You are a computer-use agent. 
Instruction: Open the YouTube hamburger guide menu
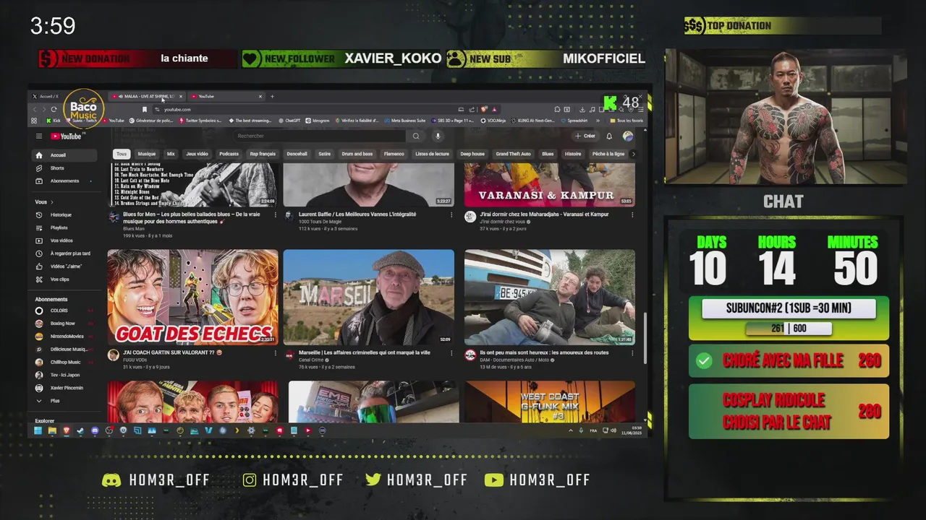pyautogui.click(x=39, y=136)
